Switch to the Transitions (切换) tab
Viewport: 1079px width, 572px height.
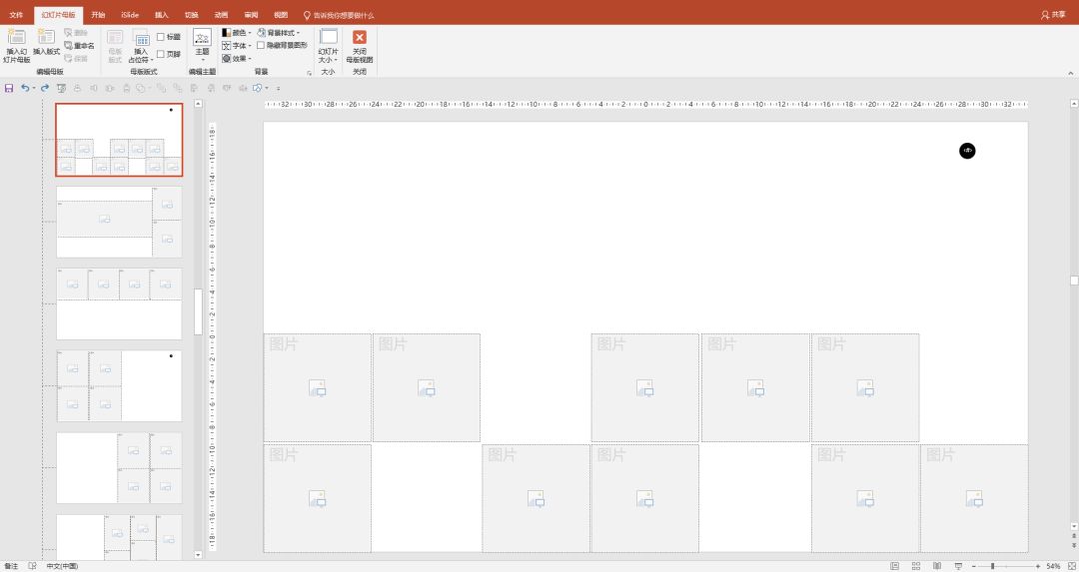coord(191,14)
